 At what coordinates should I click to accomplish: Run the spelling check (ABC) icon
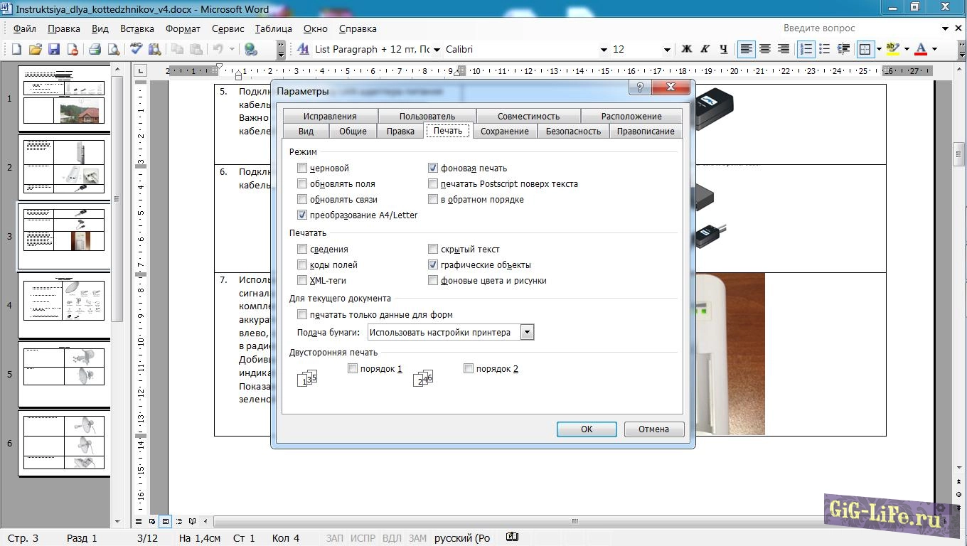[137, 49]
